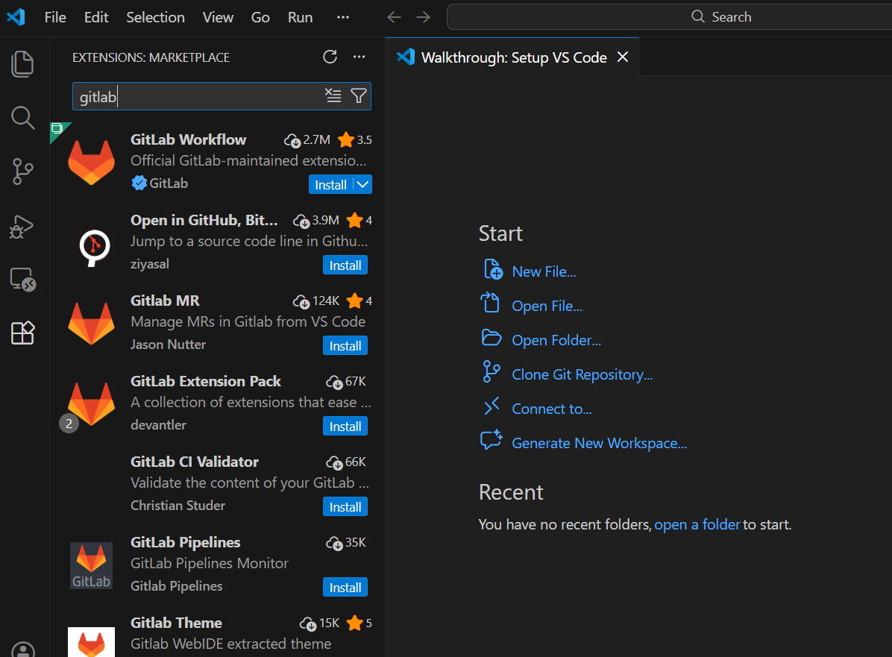Open the Source Control view
This screenshot has width=892, height=657.
click(x=23, y=172)
